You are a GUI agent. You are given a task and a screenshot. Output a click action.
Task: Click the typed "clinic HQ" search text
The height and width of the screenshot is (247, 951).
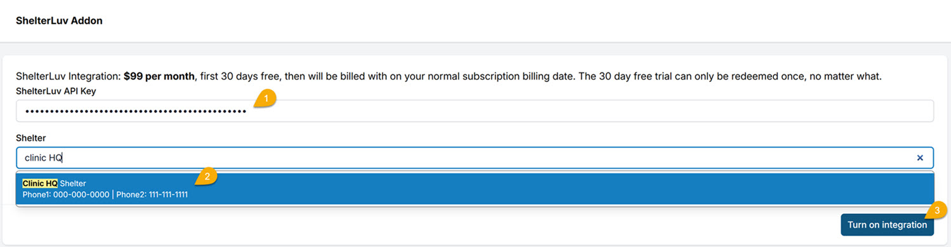click(43, 157)
